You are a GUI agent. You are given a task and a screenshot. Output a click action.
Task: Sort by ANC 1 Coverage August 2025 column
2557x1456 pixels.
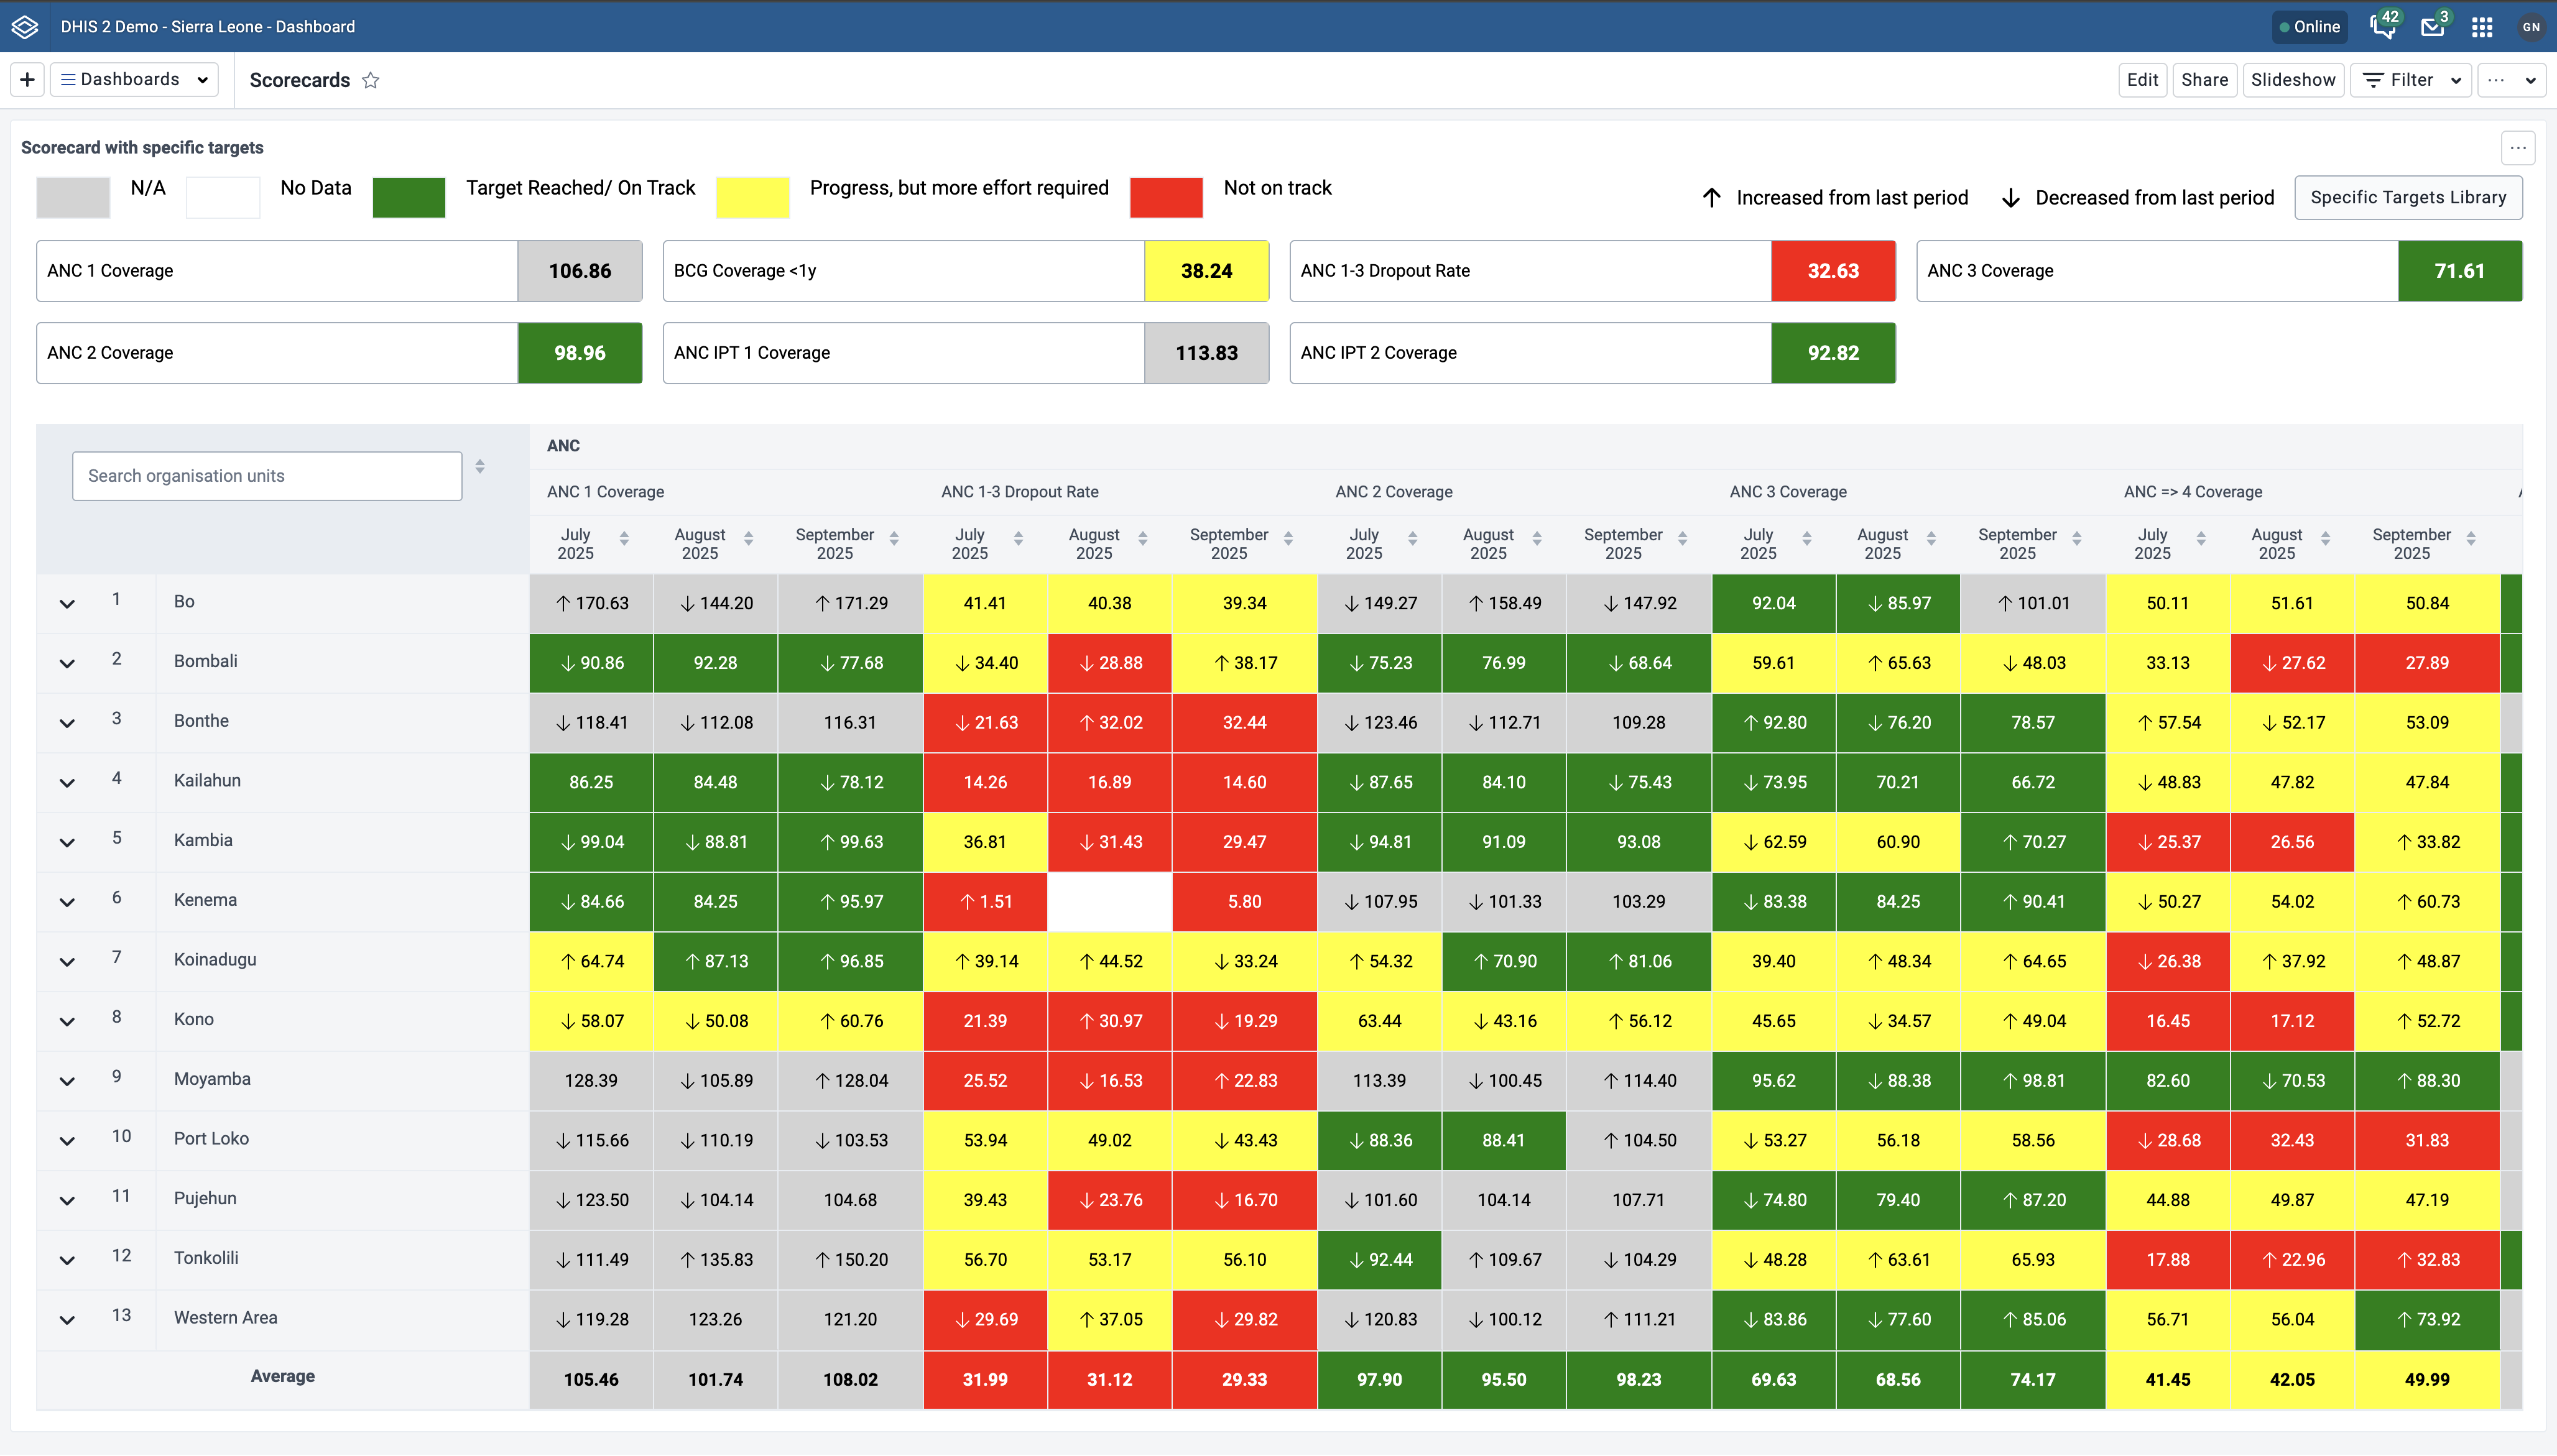(748, 539)
